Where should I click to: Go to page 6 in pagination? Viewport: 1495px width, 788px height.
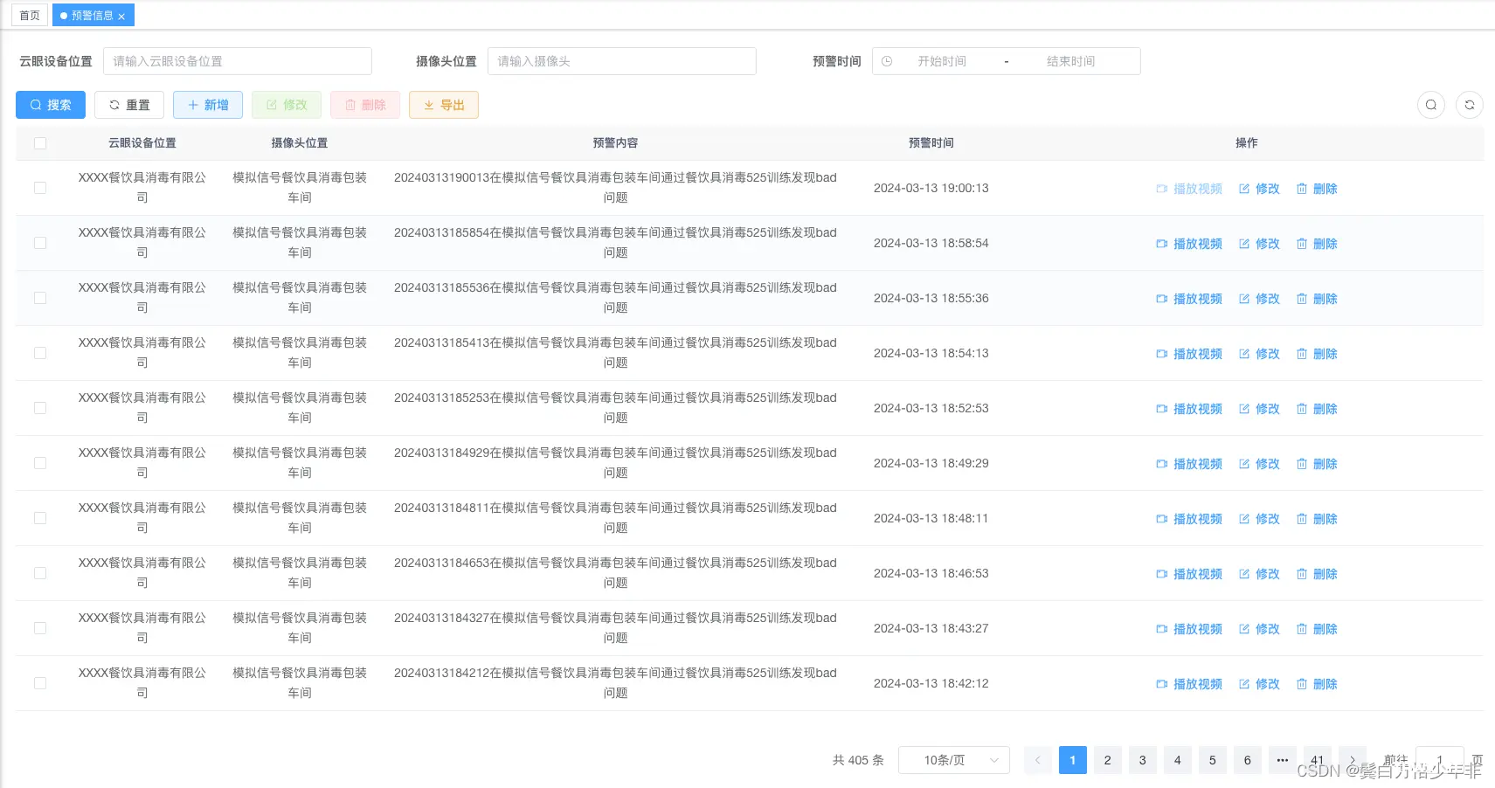(x=1248, y=760)
